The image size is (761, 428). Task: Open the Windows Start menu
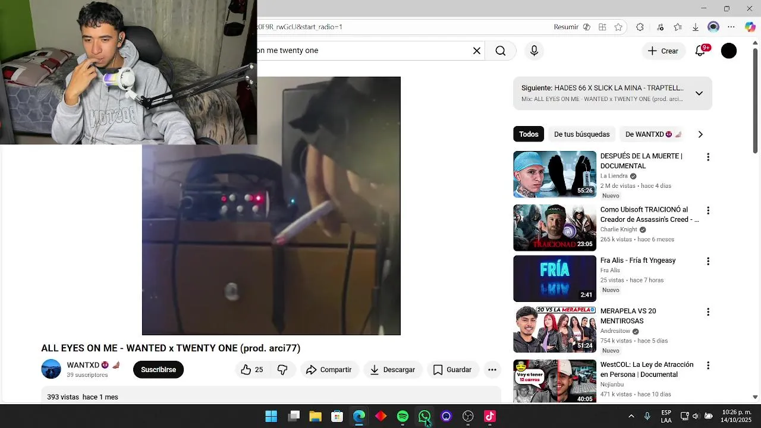271,416
